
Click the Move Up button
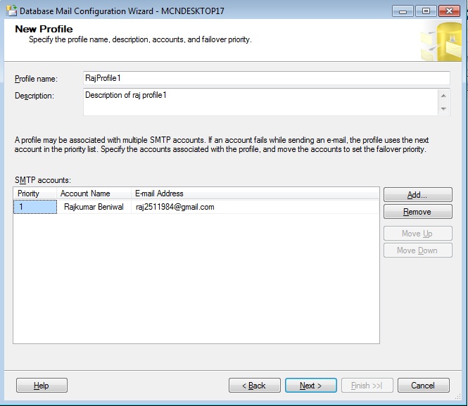[x=417, y=234]
